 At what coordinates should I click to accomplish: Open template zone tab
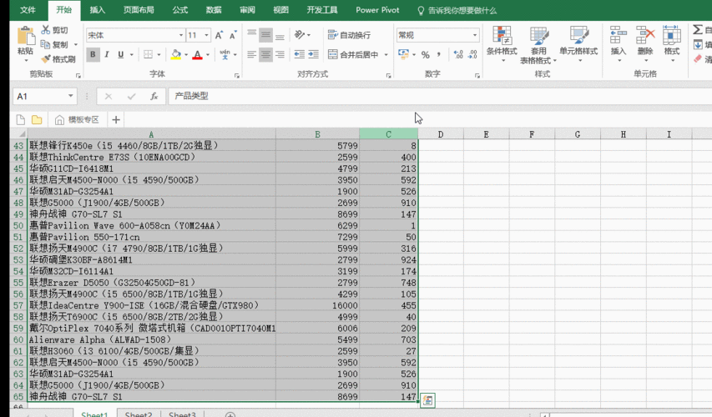tap(77, 120)
